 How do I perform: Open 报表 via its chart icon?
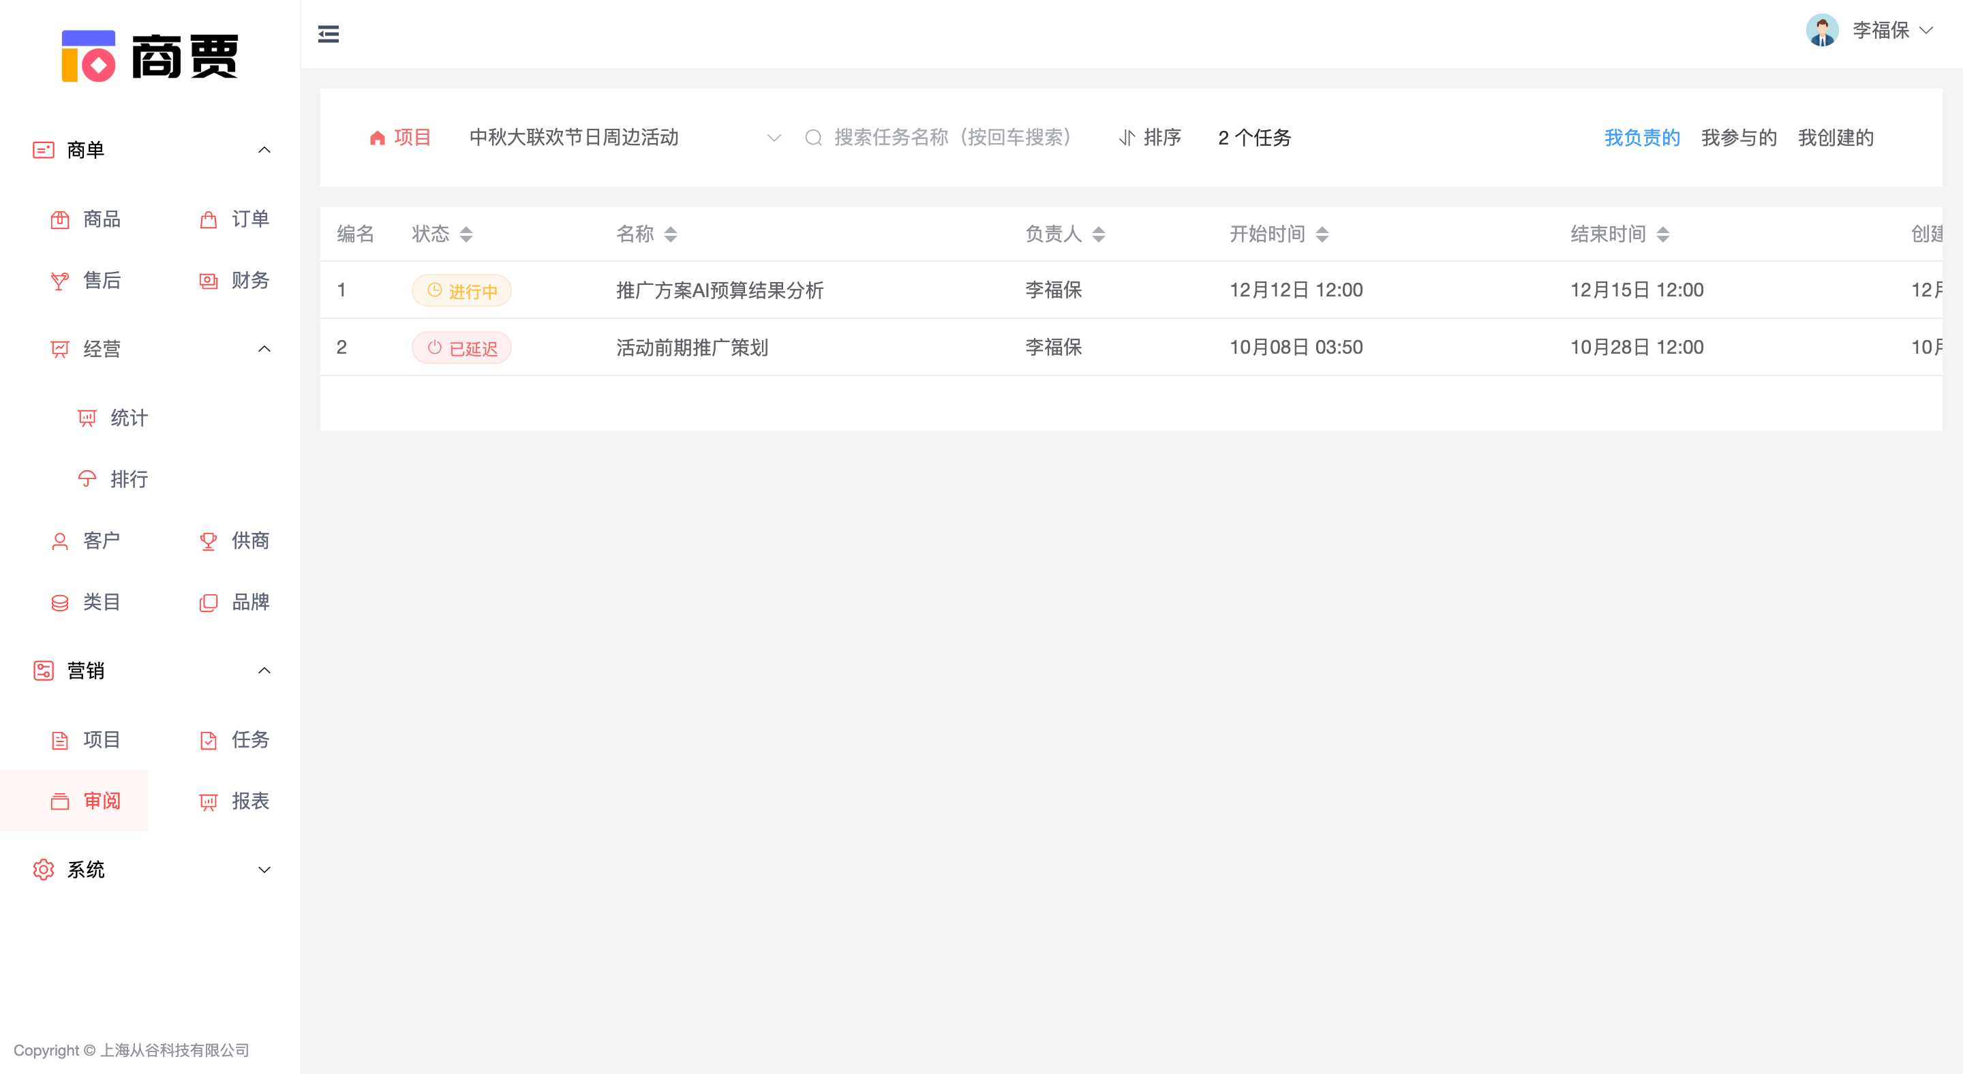(x=208, y=801)
